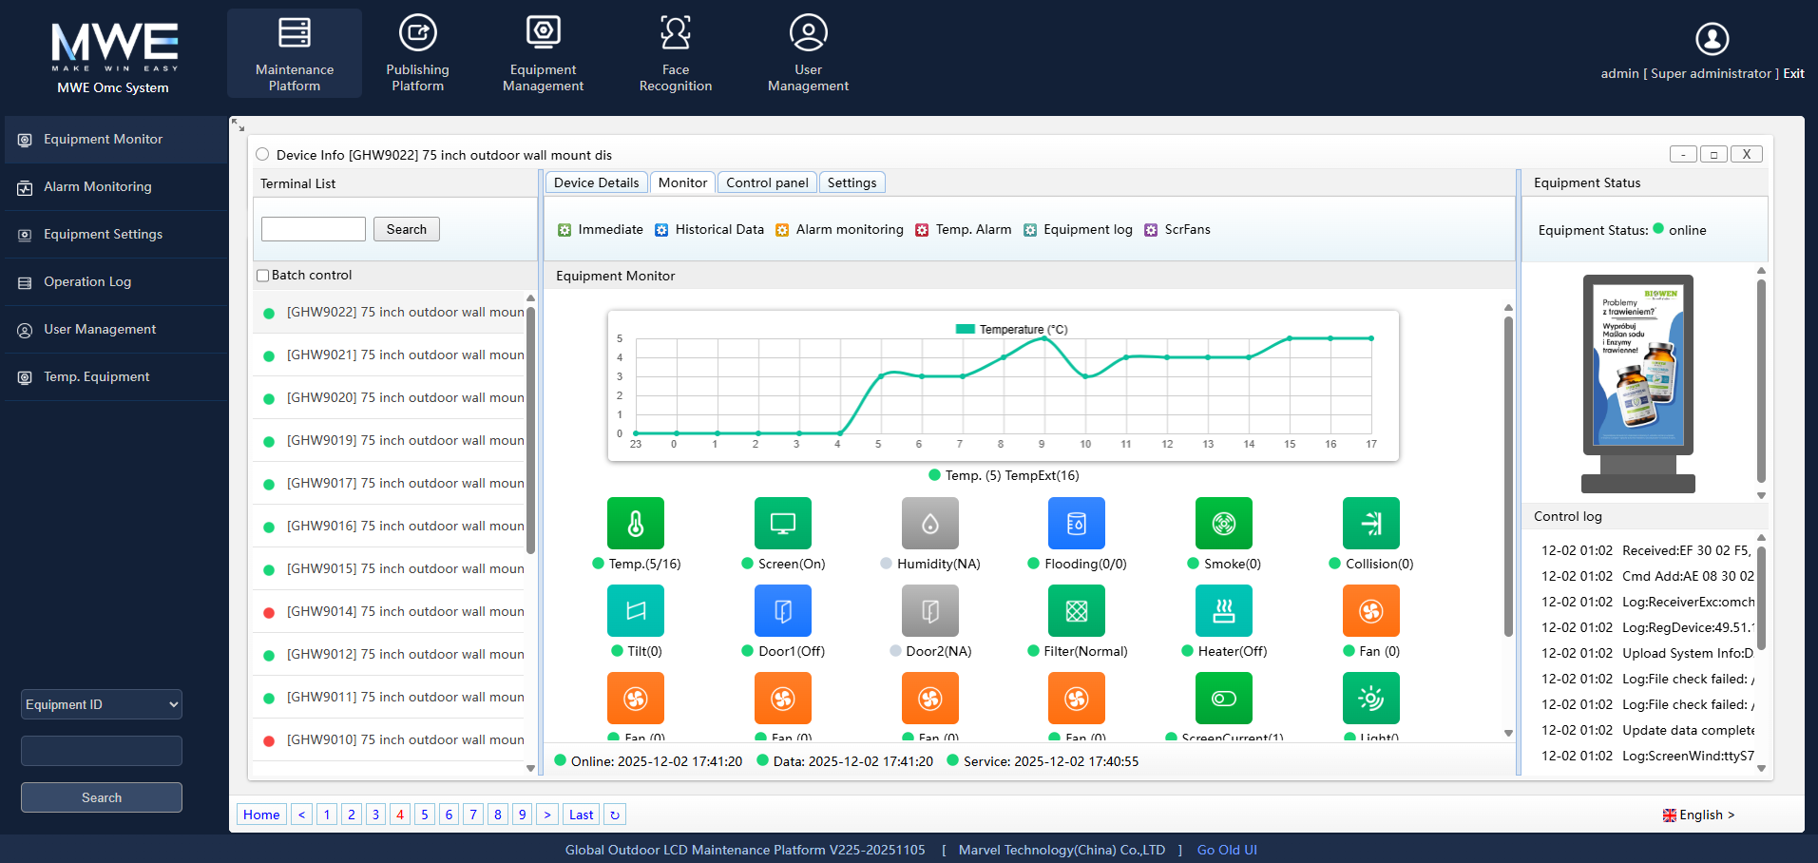Image resolution: width=1818 pixels, height=863 pixels.
Task: Enable the Batch control checkbox
Action: (x=262, y=275)
